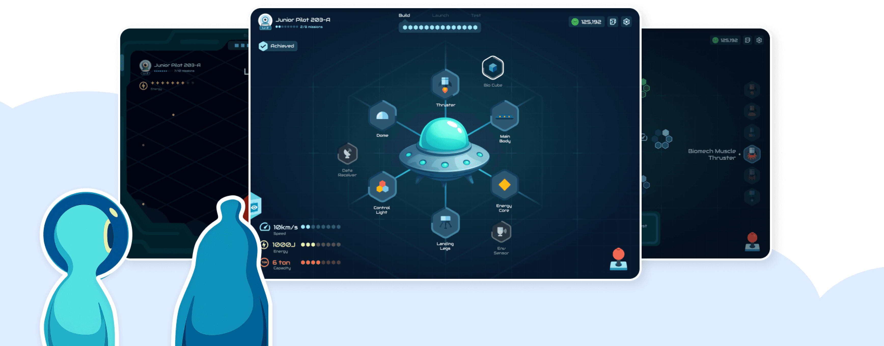
Task: Select the Dome part icon
Action: [382, 115]
